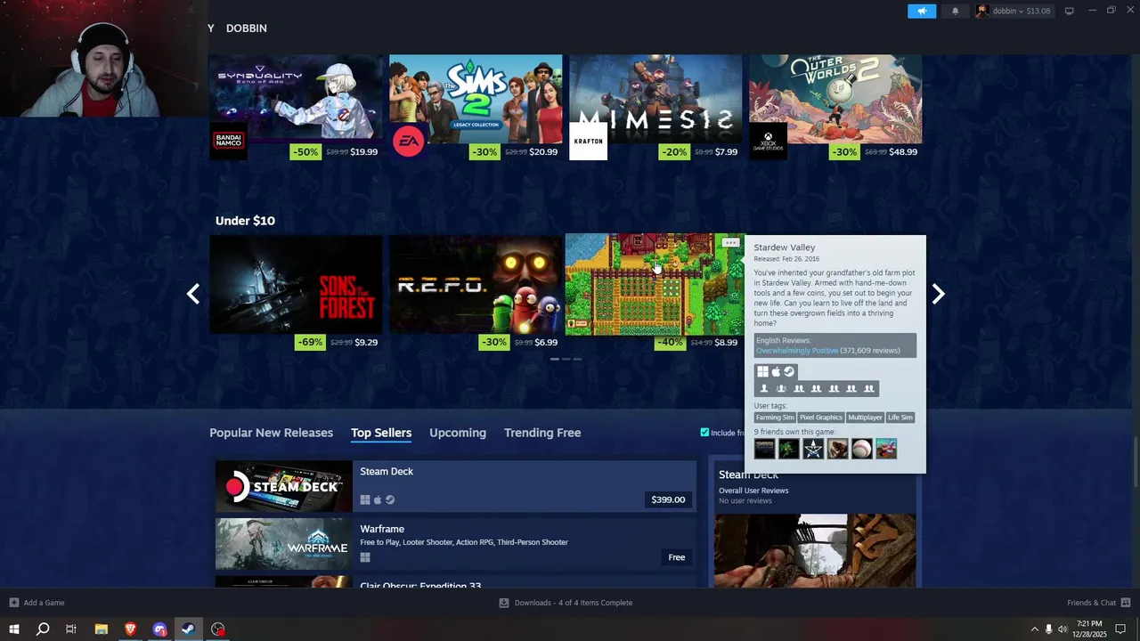Screen dimensions: 1140x641
Task: Show hidden system tray icons
Action: coord(1034,629)
